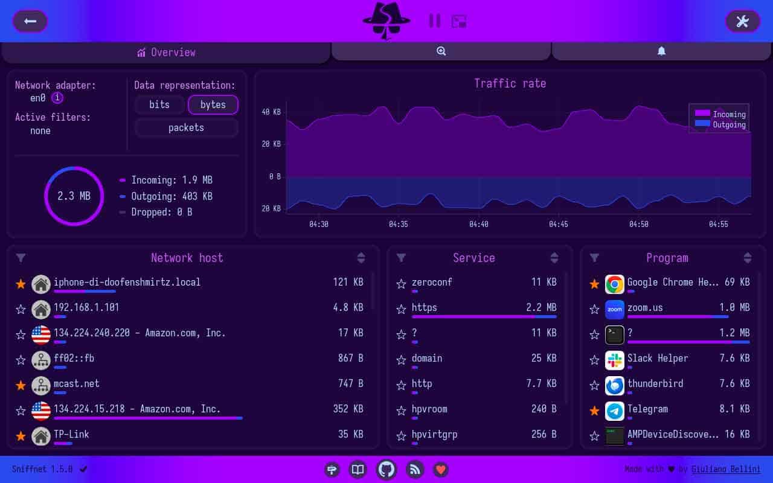Open the wiki book icon
773x483 pixels.
pyautogui.click(x=359, y=469)
